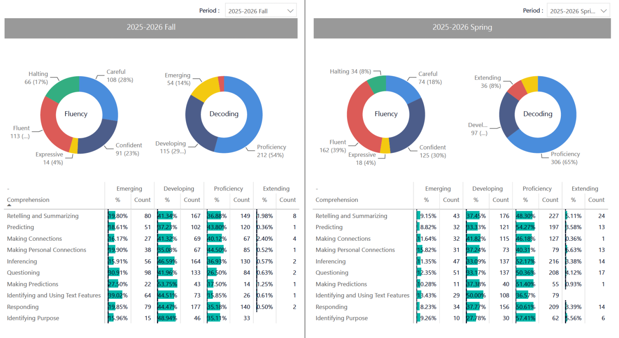Image resolution: width=619 pixels, height=338 pixels.
Task: Click the 2025-2026 Spring header banner
Action: tap(462, 28)
